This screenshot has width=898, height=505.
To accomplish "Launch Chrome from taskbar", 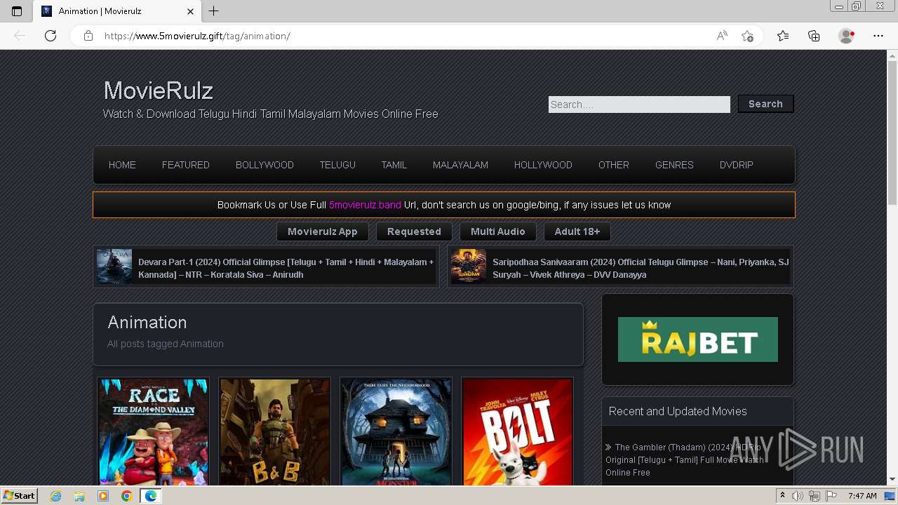I will [126, 496].
